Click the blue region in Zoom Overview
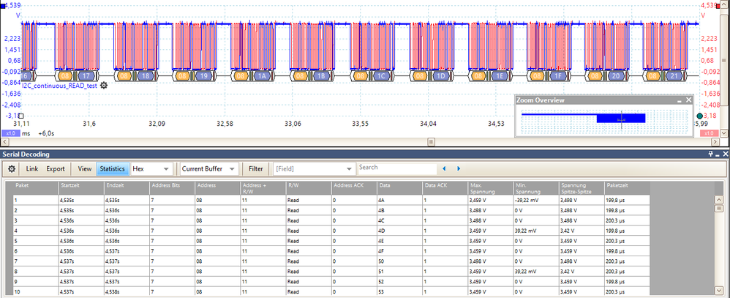The height and width of the screenshot is (298, 730). pos(620,118)
